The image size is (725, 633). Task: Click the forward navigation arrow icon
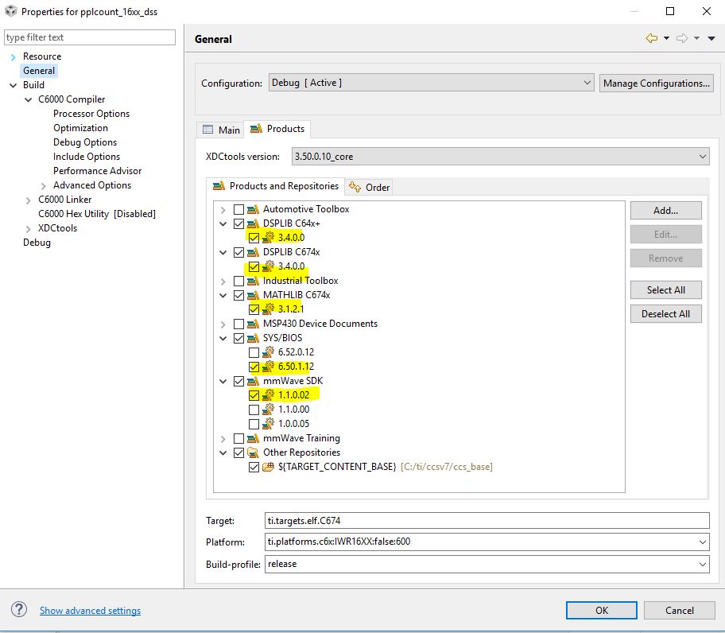coord(682,38)
